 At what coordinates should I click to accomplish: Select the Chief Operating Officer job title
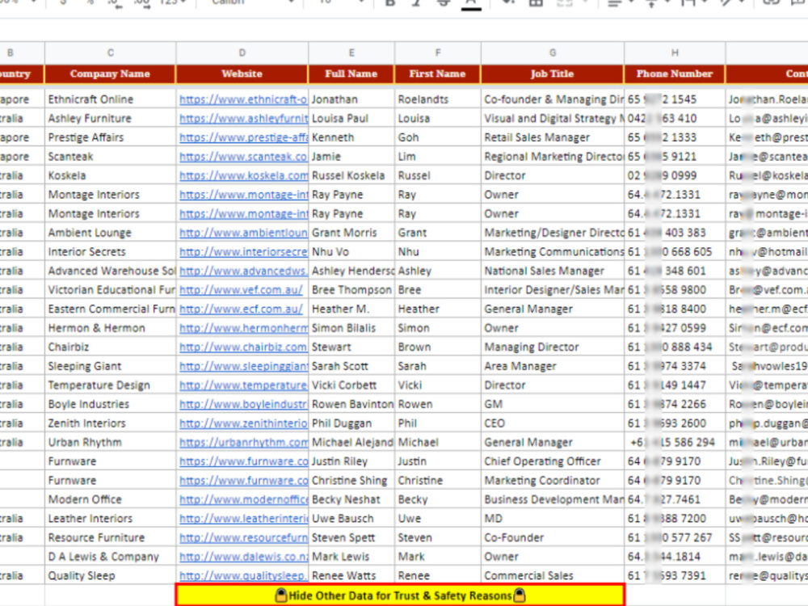pyautogui.click(x=553, y=461)
